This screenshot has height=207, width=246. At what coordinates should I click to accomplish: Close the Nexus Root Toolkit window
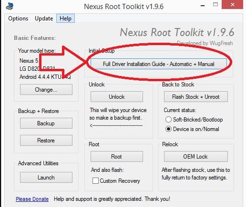click(232, 4)
